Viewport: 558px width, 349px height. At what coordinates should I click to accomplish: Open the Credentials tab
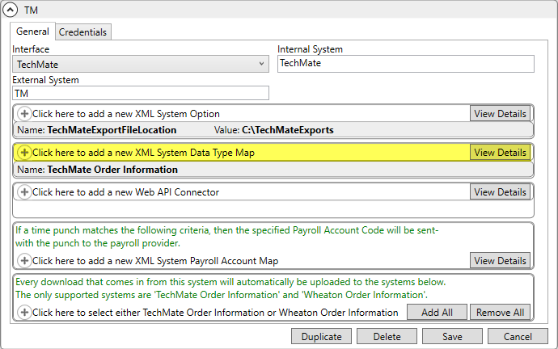pos(82,32)
